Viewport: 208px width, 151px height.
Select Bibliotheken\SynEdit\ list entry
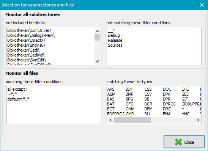tap(27, 60)
